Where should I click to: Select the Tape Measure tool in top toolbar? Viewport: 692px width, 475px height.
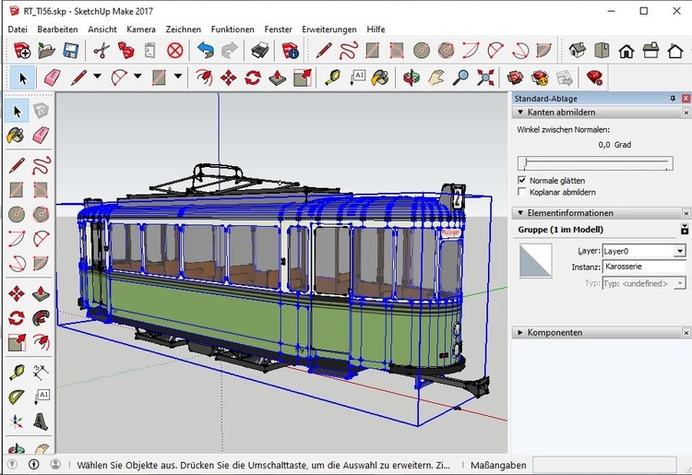332,77
